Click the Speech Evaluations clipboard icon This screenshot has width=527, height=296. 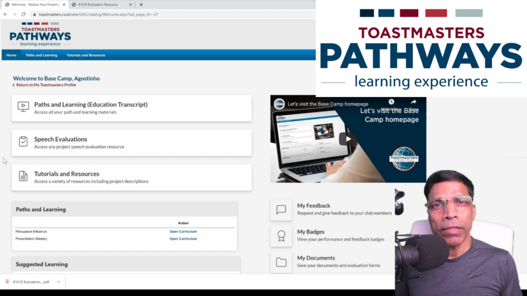[23, 141]
